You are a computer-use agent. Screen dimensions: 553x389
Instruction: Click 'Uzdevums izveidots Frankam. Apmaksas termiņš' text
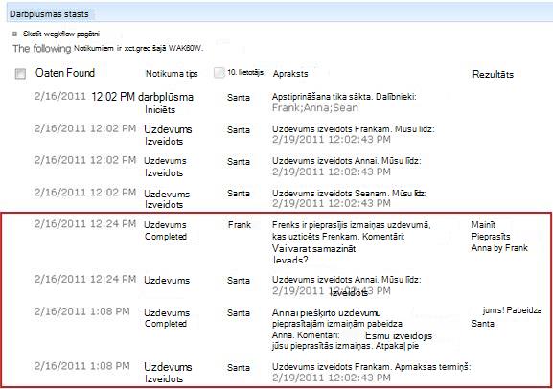coord(371,367)
